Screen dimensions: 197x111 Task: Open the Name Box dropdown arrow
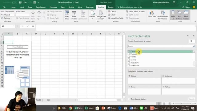tap(14, 26)
